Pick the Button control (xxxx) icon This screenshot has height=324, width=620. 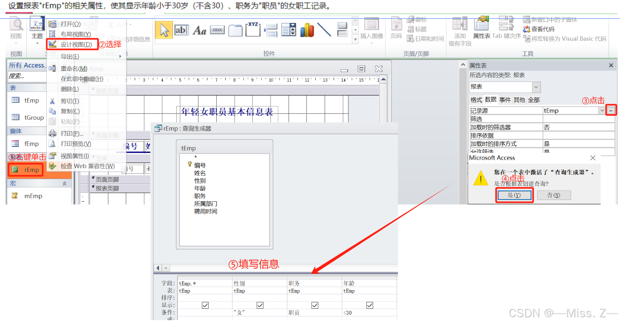217,30
